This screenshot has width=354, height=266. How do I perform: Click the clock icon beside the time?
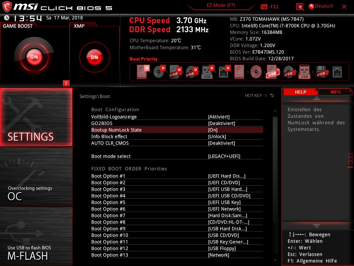[7, 18]
